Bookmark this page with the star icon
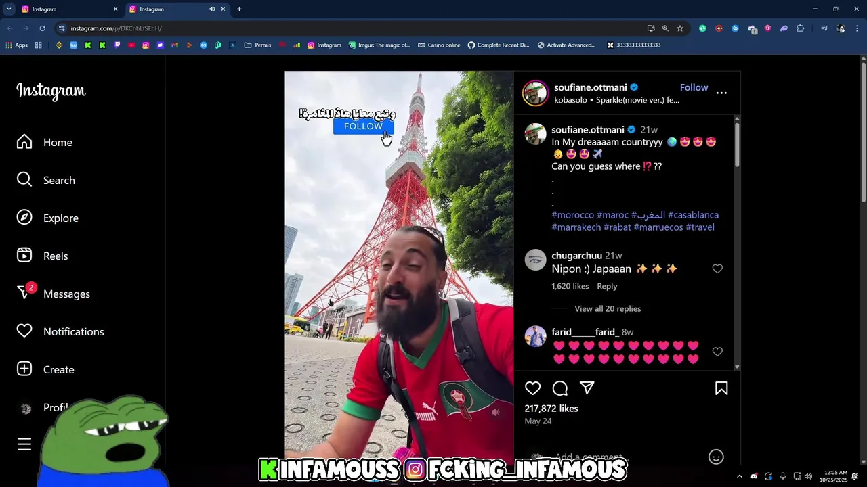Image resolution: width=867 pixels, height=487 pixels. click(680, 28)
